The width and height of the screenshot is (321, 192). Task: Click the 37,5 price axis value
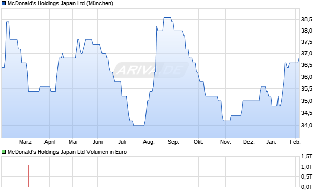307,42
